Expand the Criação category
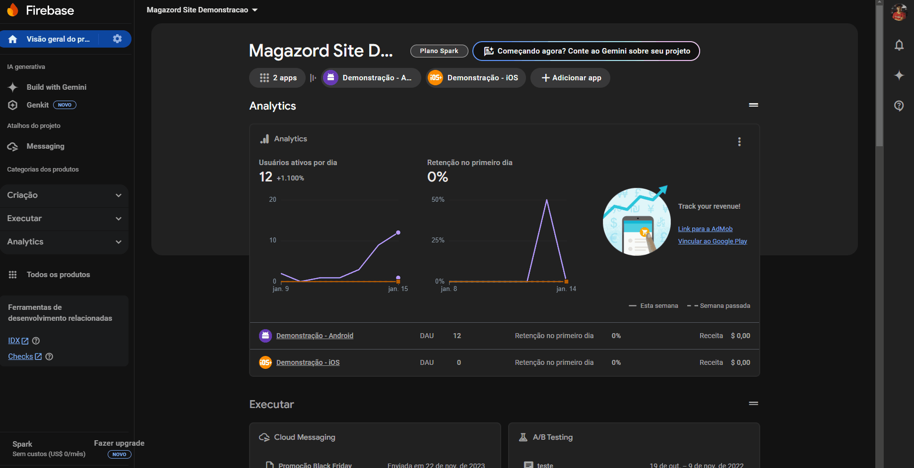The image size is (914, 468). click(65, 195)
